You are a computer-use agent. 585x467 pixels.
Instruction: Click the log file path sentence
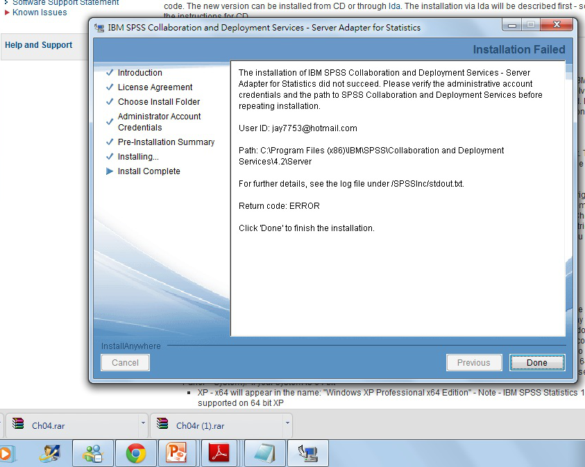tap(351, 184)
